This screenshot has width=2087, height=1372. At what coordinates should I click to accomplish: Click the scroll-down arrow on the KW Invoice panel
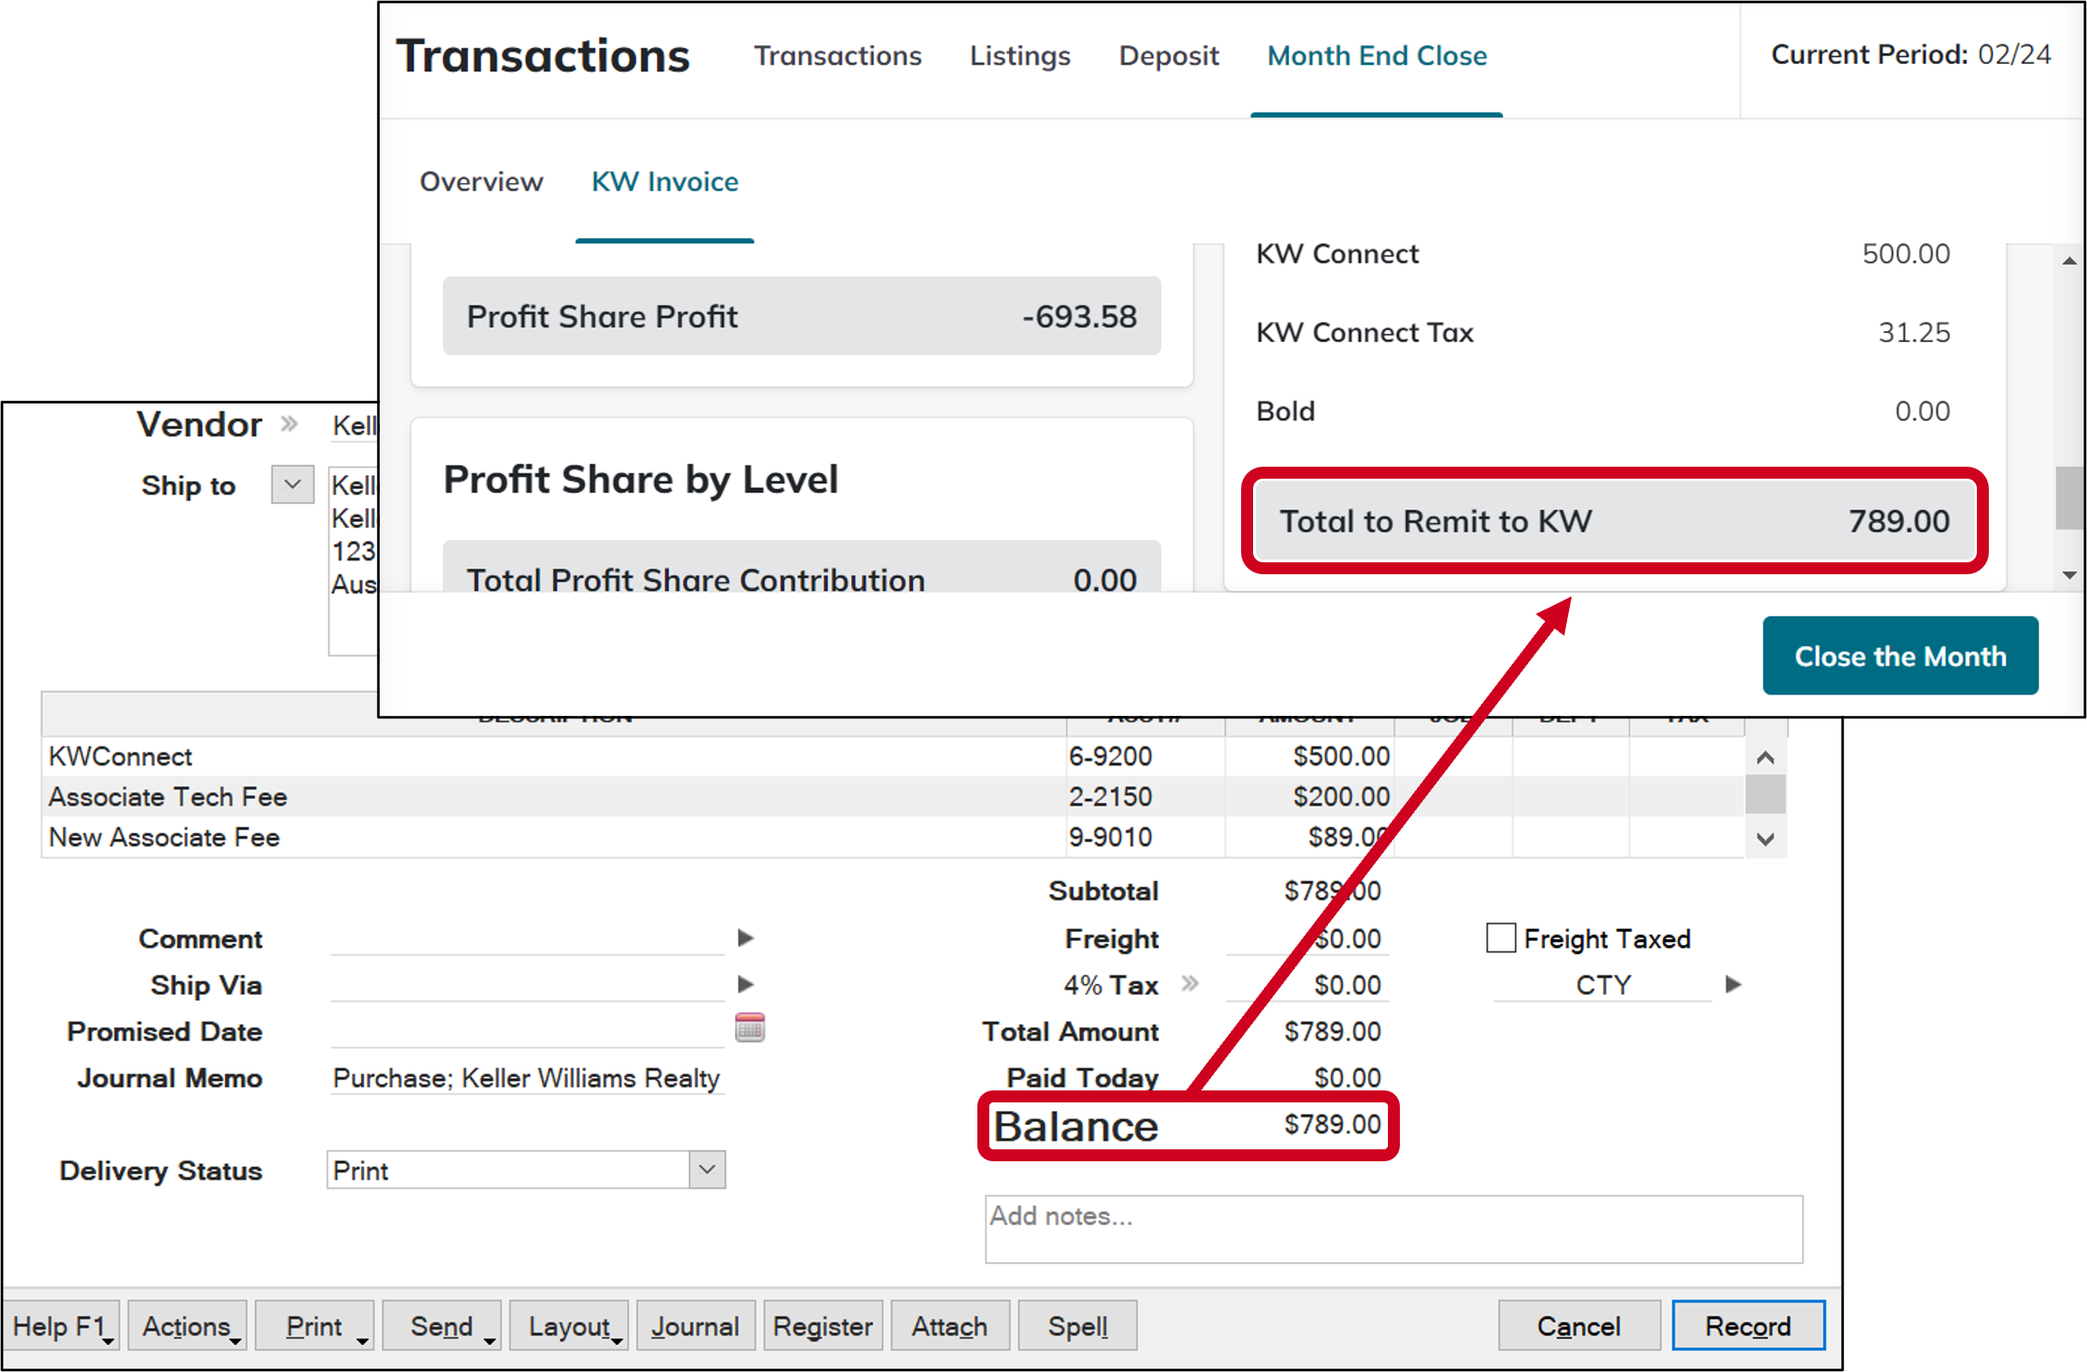(x=2069, y=576)
